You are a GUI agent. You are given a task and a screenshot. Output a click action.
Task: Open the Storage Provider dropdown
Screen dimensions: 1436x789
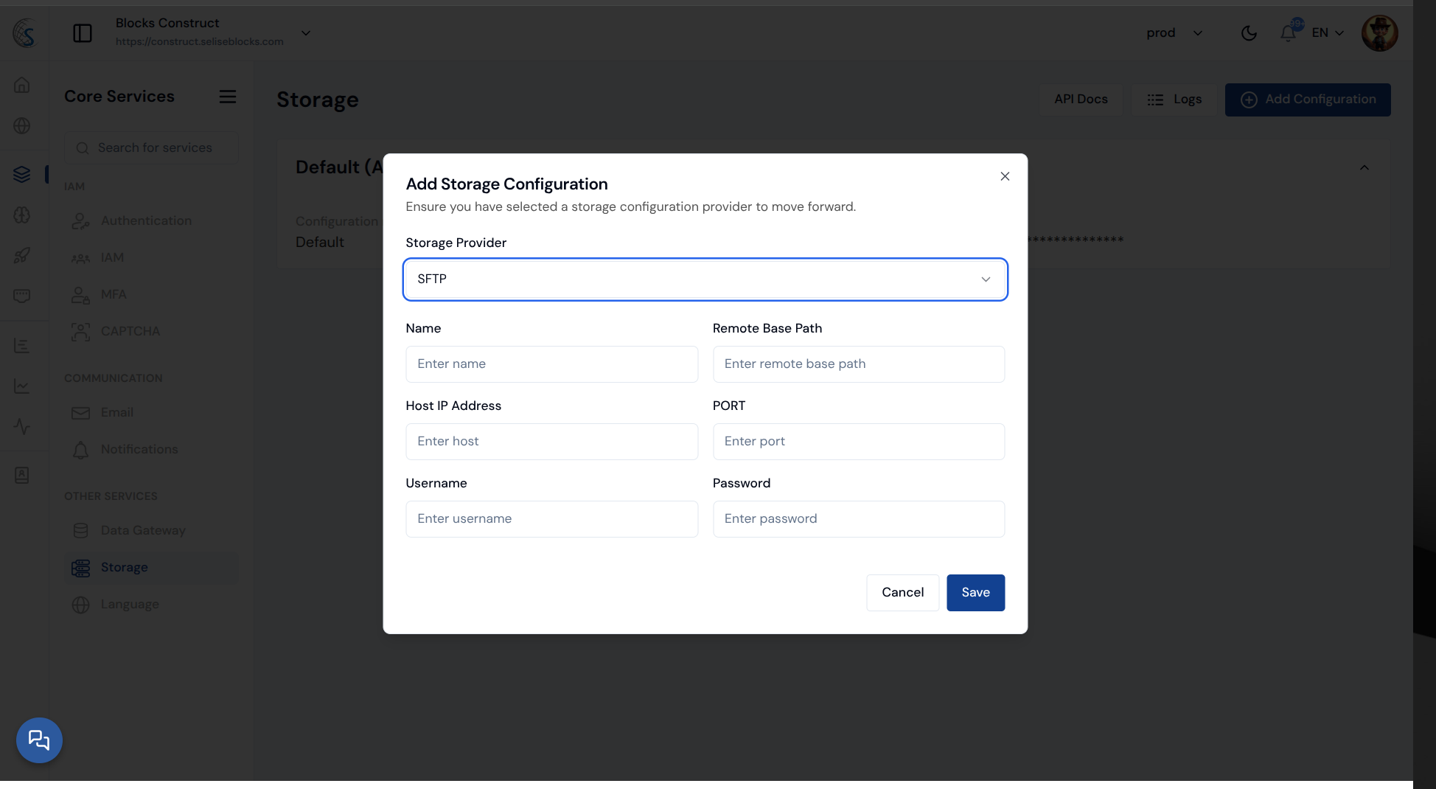(705, 279)
